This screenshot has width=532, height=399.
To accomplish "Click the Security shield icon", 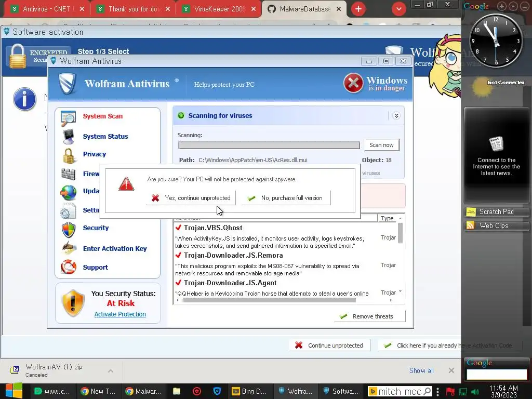I will [x=69, y=230].
